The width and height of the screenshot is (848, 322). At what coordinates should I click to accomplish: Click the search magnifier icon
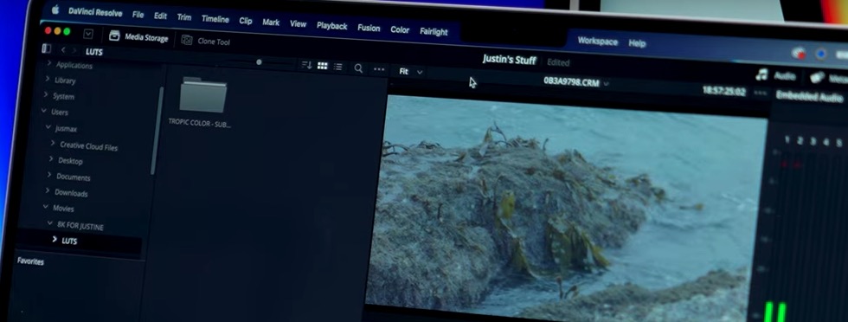(x=358, y=68)
